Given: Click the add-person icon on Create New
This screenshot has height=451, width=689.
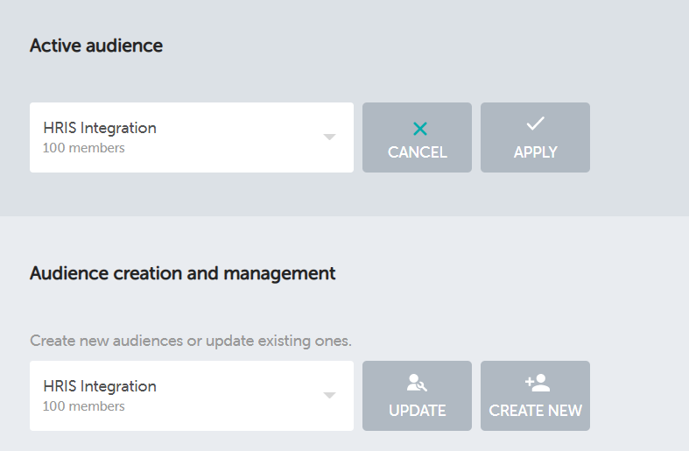Looking at the screenshot, I should point(536,383).
